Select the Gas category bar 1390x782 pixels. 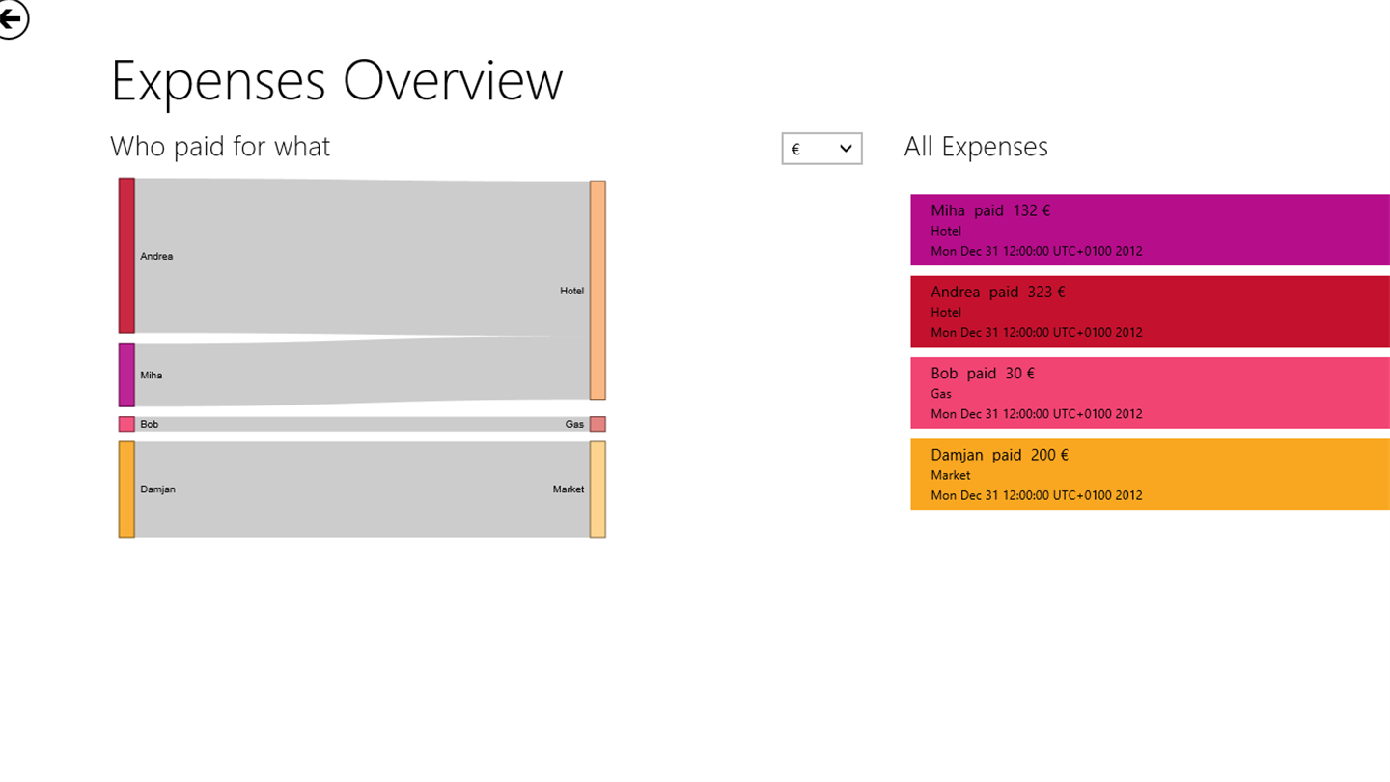tap(598, 424)
